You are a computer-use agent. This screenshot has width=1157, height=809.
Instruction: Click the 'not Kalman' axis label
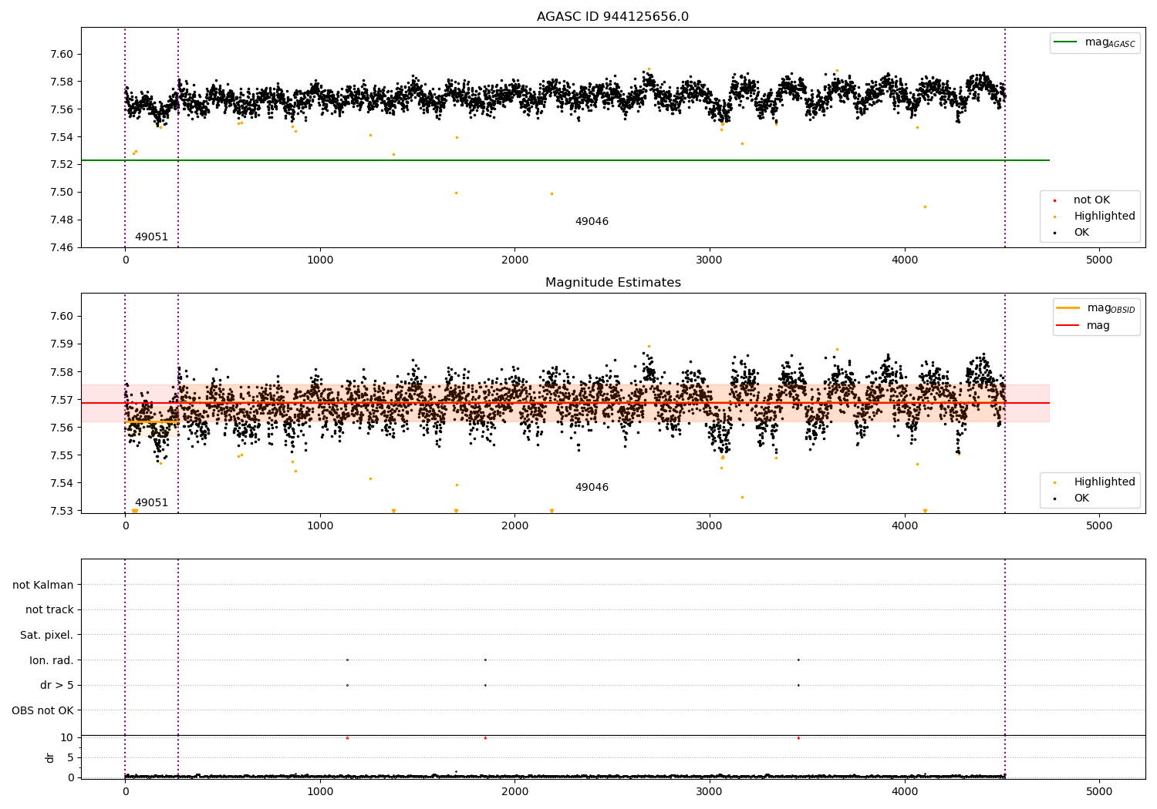coord(43,585)
